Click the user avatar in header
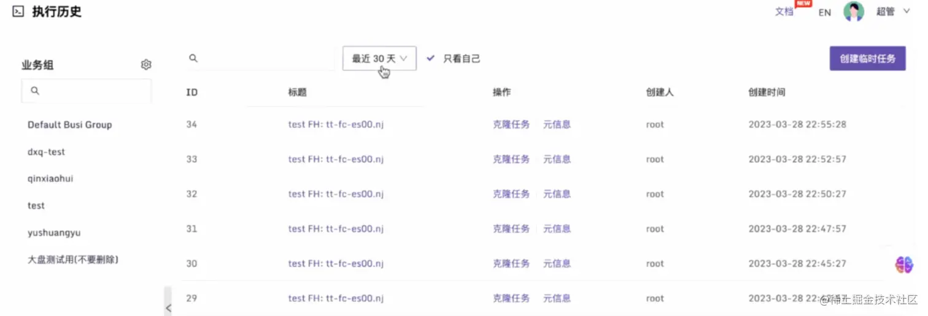The height and width of the screenshot is (316, 928). (853, 12)
